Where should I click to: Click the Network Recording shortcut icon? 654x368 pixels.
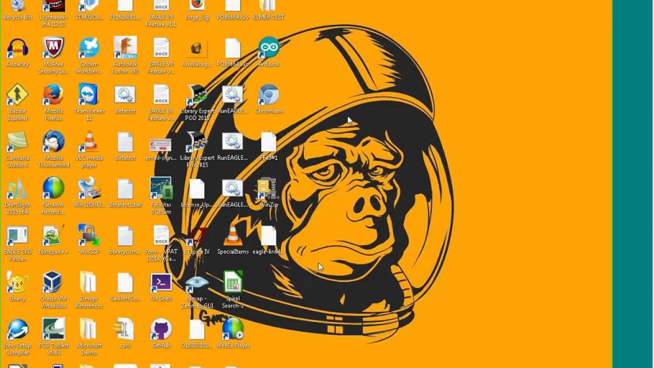click(x=53, y=189)
